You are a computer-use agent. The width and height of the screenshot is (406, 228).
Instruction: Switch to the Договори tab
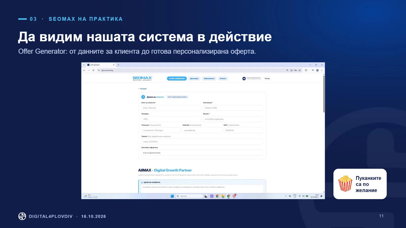[x=194, y=79]
